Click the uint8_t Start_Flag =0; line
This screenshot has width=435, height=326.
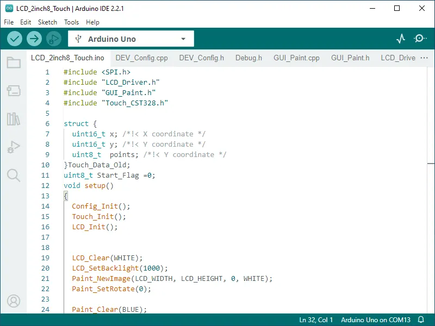[109, 175]
